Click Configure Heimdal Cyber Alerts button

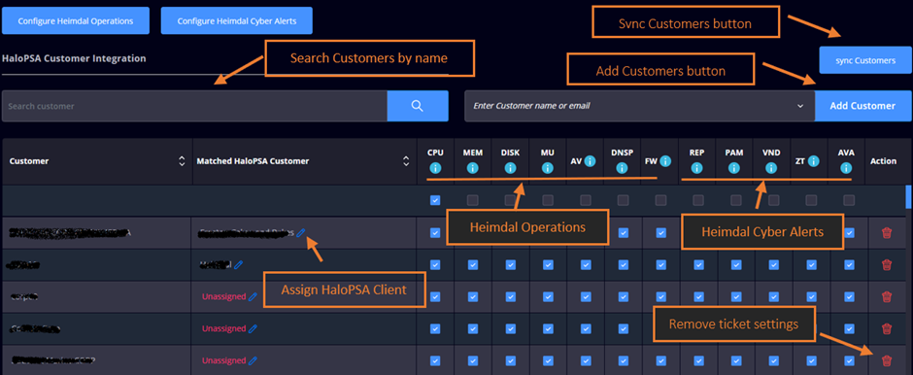[236, 20]
